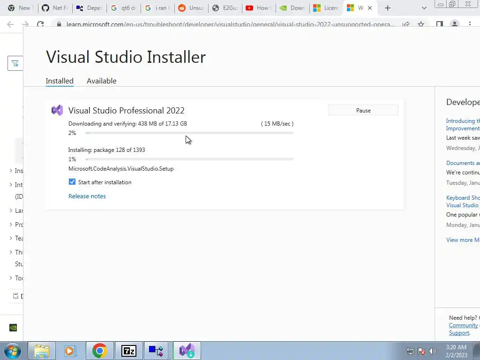Screen dimensions: 480x360
Task: Open the Visual Studio Installer taskbar icon
Action: pyautogui.click(x=187, y=351)
